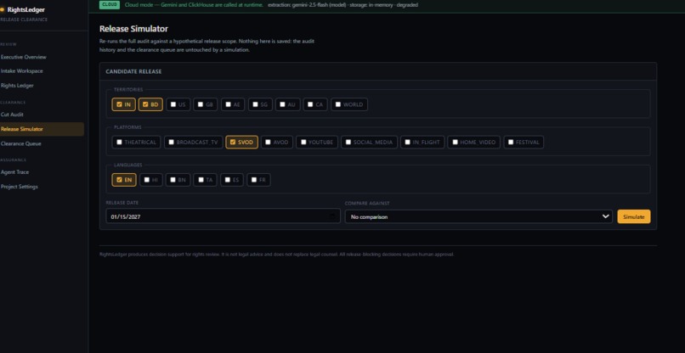Enable the SOCIAL_MEDIA platform checkbox
The height and width of the screenshot is (353, 685).
point(348,143)
